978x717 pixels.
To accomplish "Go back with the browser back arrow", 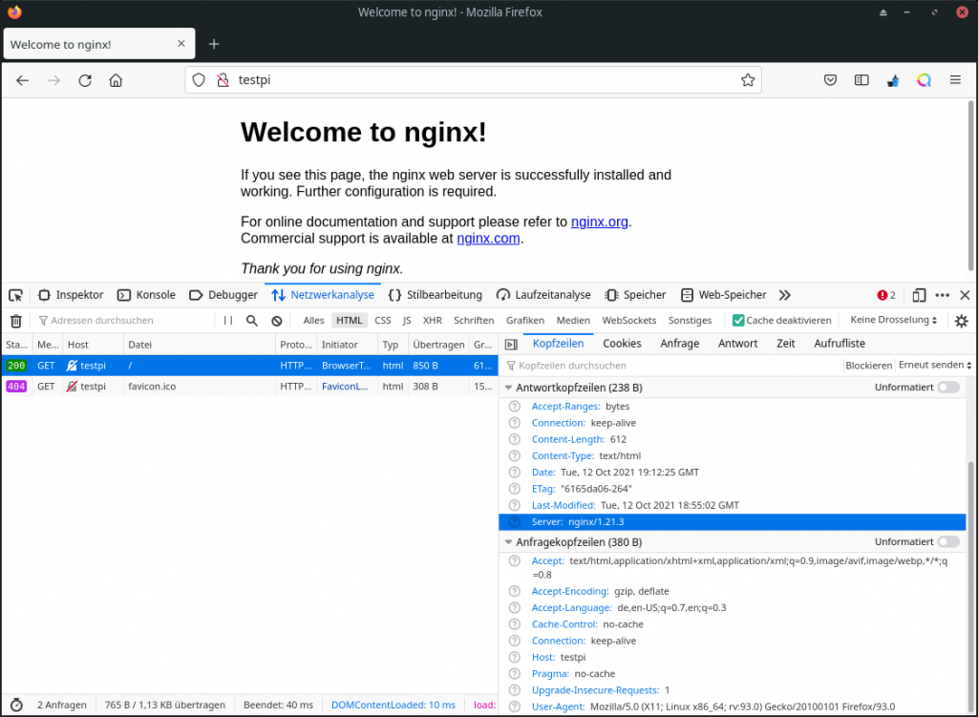I will pos(23,80).
